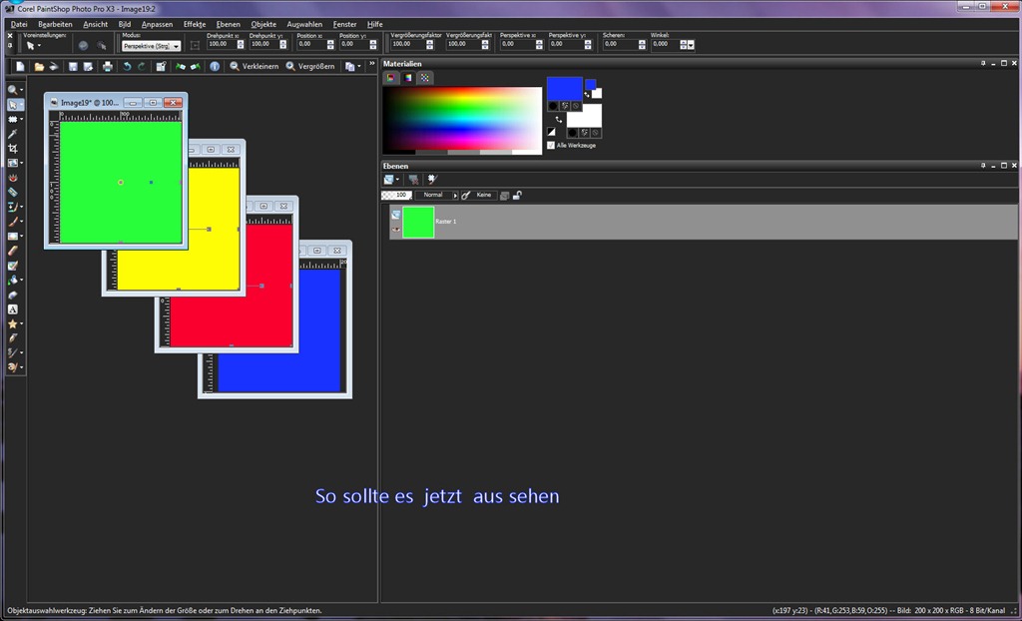Click the Print icon in toolbar
The image size is (1022, 621).
coord(108,66)
